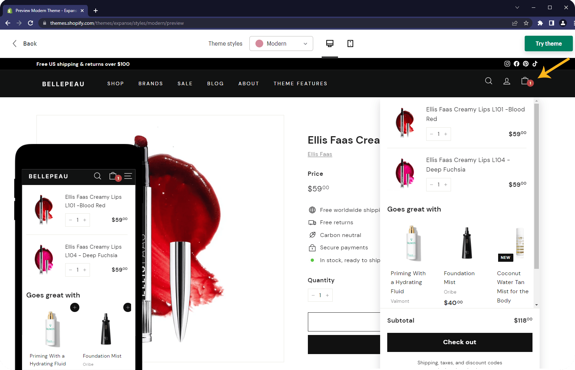Click the Subtotal $118.00 amount
The height and width of the screenshot is (370, 575).
523,320
